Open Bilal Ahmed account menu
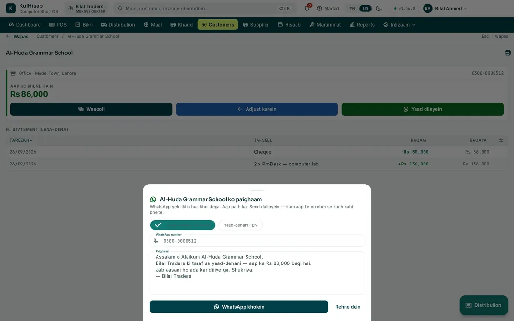This screenshot has width=514, height=321. [x=445, y=8]
